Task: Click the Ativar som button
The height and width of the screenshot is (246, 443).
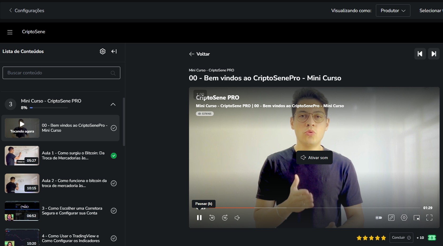Action: click(x=314, y=158)
